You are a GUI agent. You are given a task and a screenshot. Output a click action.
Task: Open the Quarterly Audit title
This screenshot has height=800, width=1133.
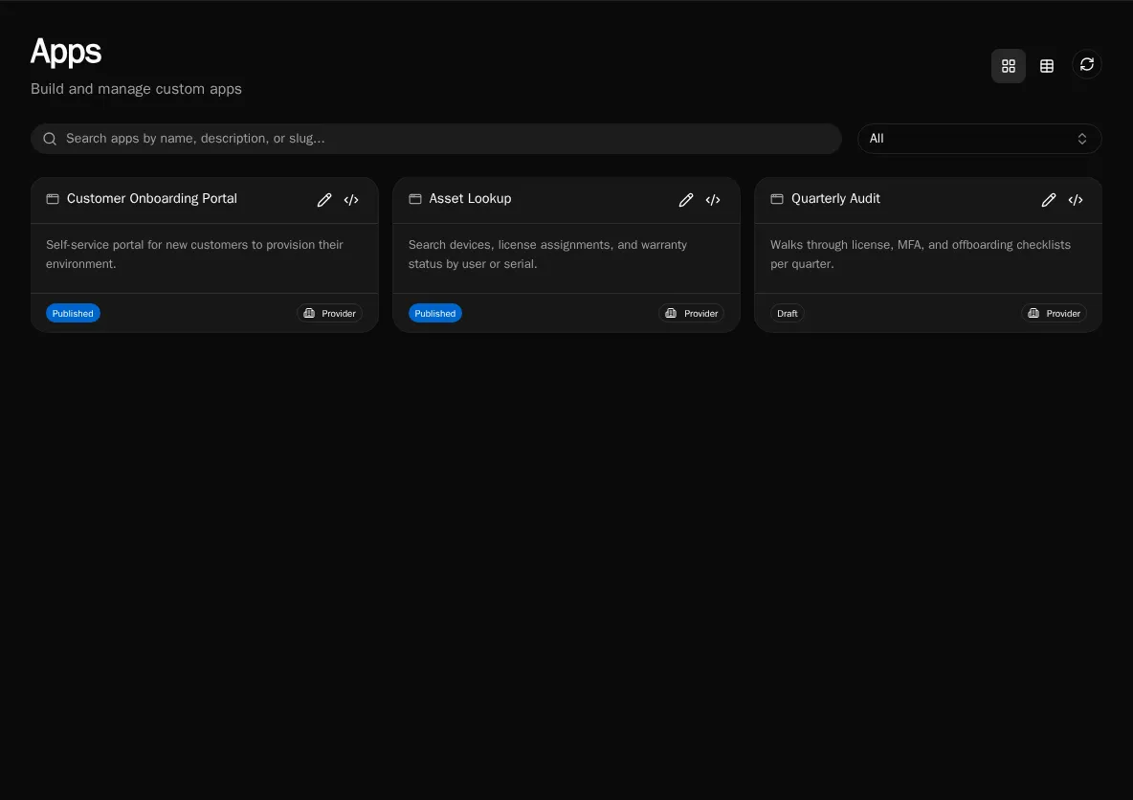tap(835, 199)
